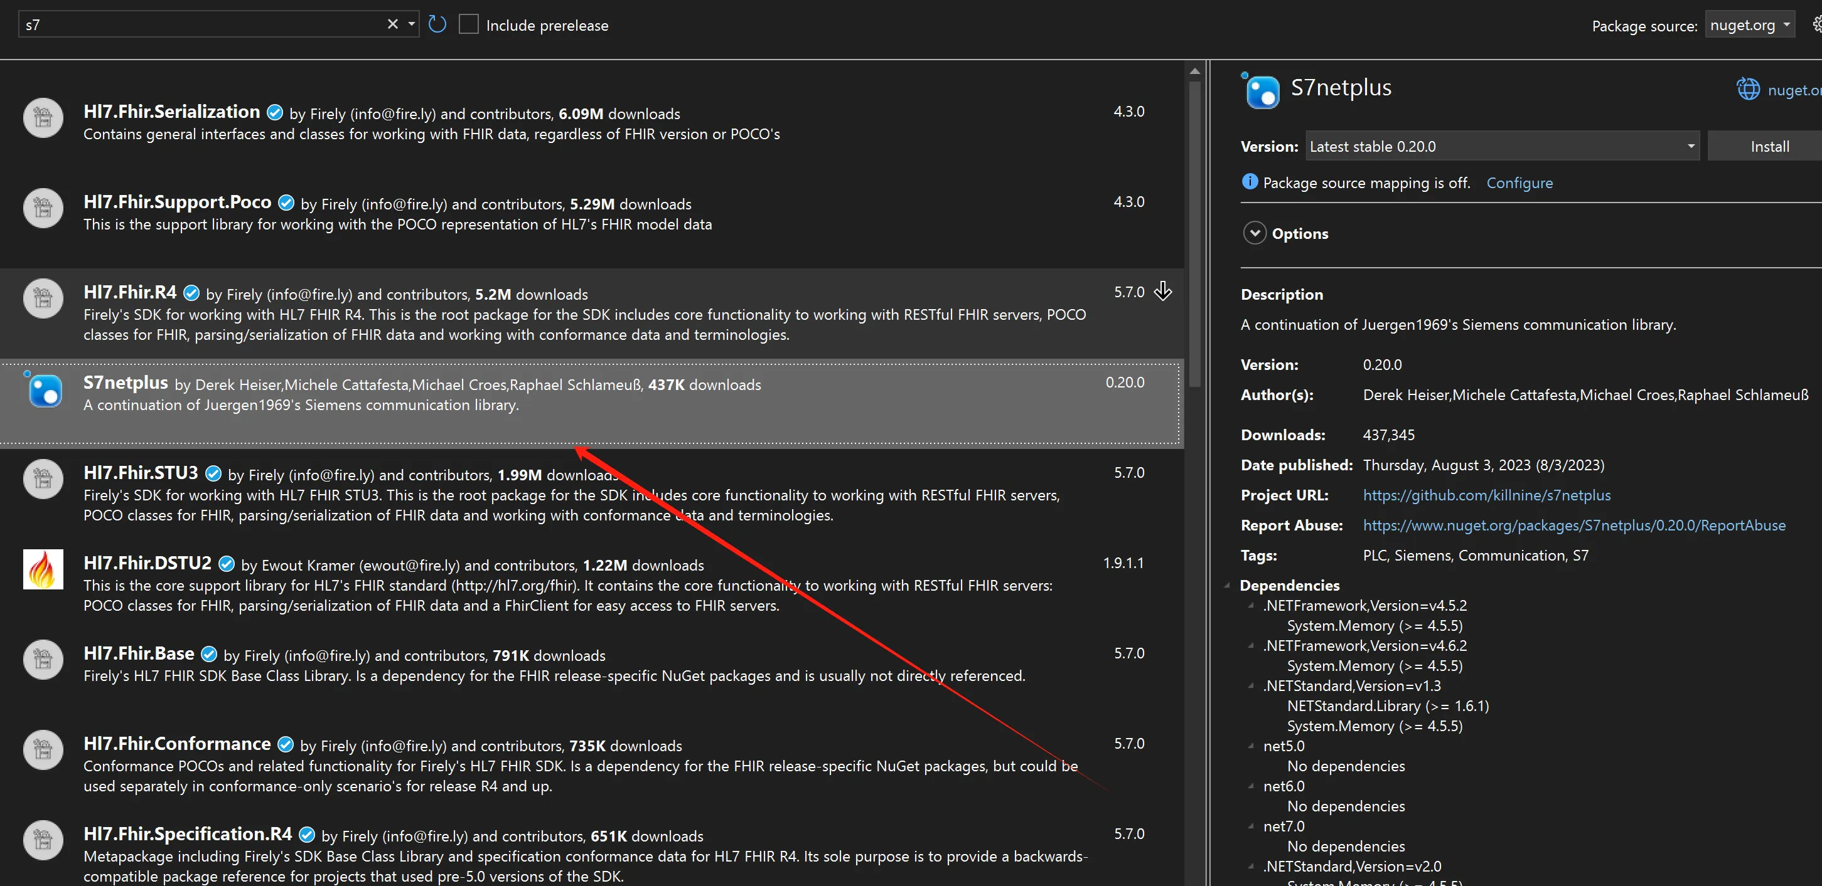Clear the s7 search text
The height and width of the screenshot is (886, 1822).
pos(392,24)
